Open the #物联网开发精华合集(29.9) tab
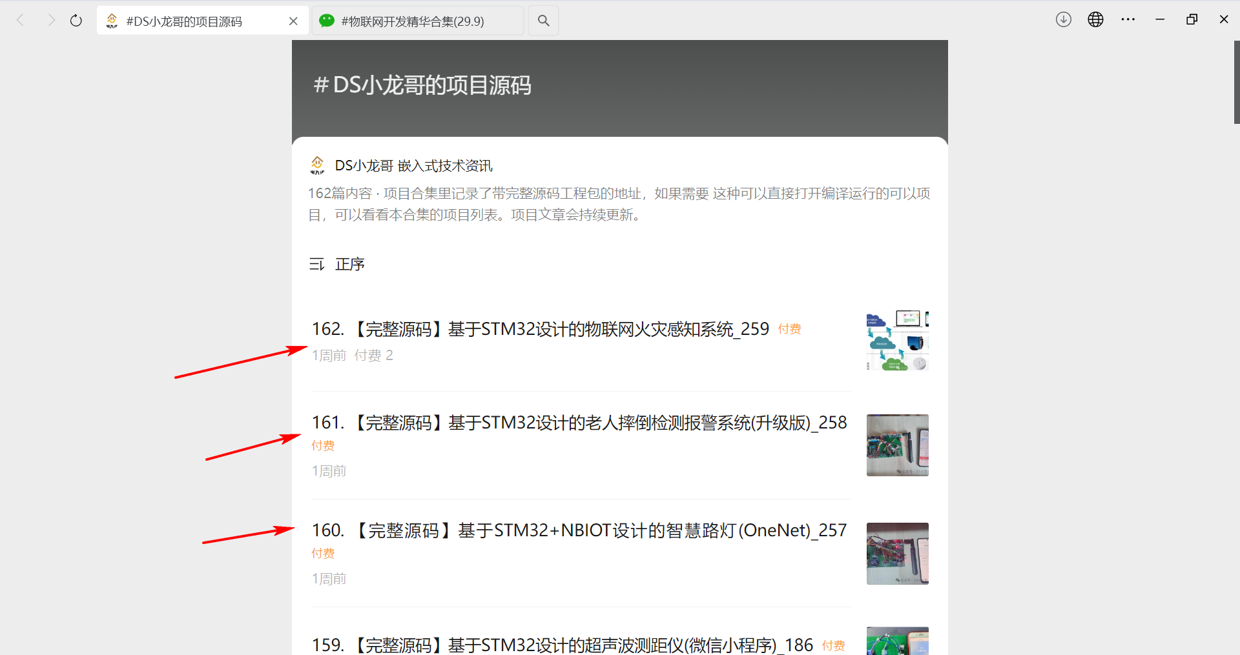 tap(418, 21)
